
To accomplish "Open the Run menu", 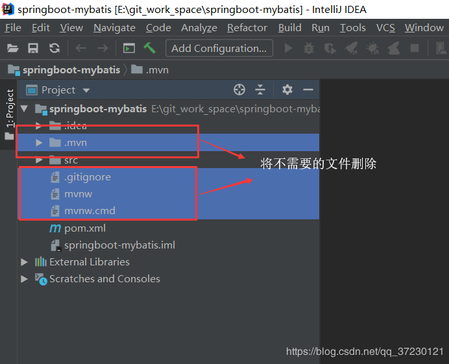I will tap(321, 28).
